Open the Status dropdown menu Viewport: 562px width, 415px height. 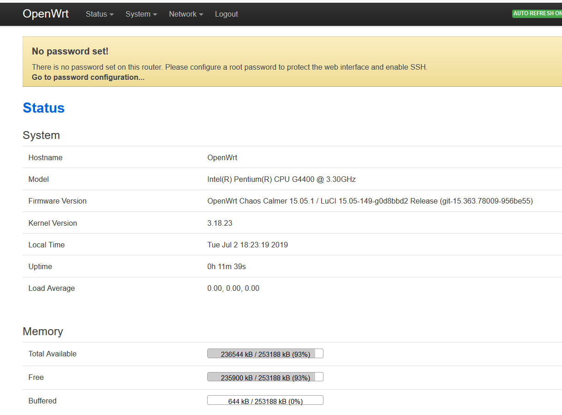pos(100,14)
